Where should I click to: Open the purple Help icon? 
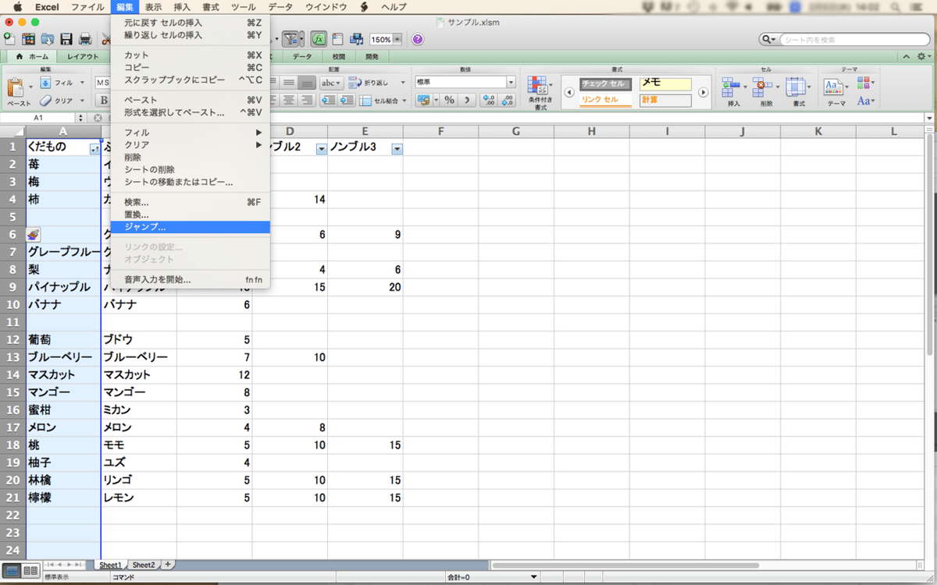pyautogui.click(x=418, y=39)
